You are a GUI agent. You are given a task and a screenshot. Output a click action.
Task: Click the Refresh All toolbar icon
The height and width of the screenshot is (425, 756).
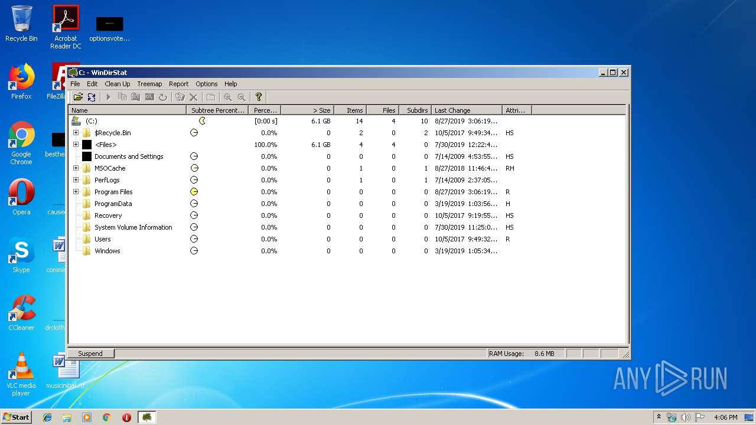[x=92, y=97]
